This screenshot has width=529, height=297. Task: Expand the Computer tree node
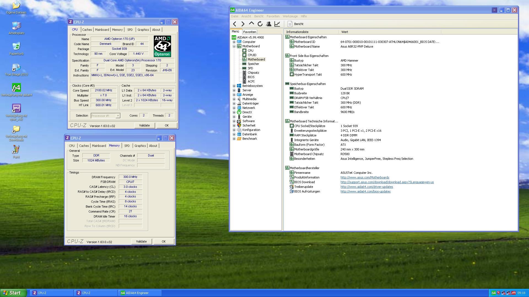[234, 42]
